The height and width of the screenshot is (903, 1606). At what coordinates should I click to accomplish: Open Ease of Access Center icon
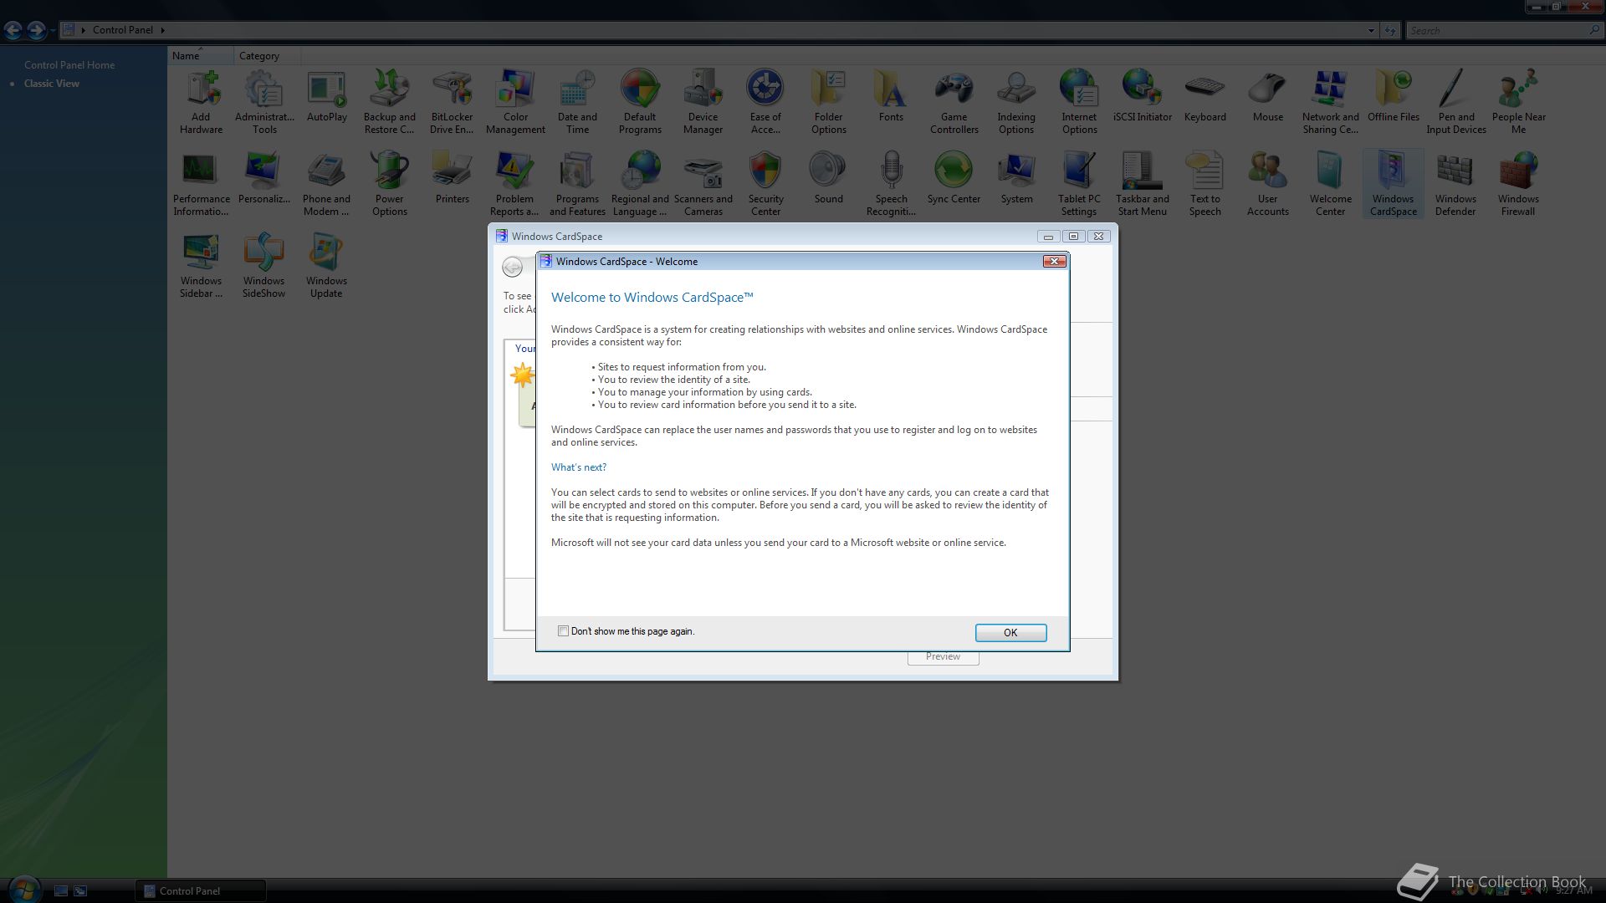click(765, 102)
